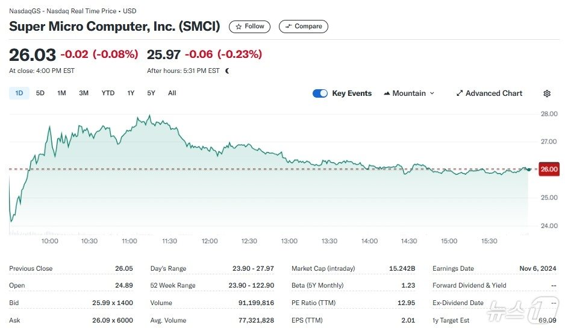The image size is (565, 331).
Task: Toggle the Key Events switch
Action: coord(320,93)
